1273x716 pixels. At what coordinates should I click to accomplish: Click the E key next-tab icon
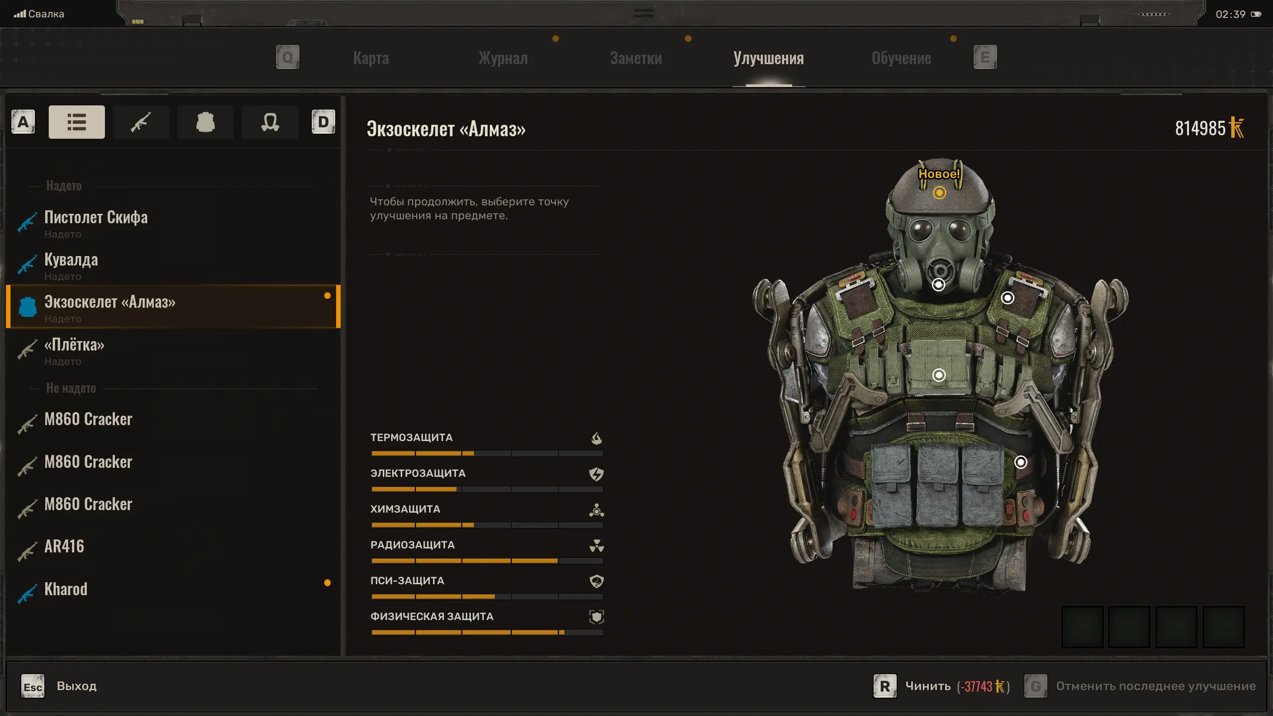pos(985,58)
